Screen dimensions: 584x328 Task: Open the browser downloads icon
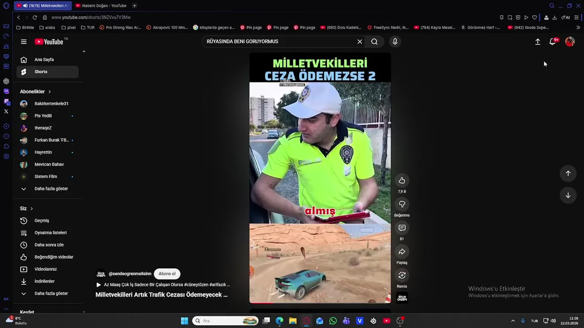554,17
